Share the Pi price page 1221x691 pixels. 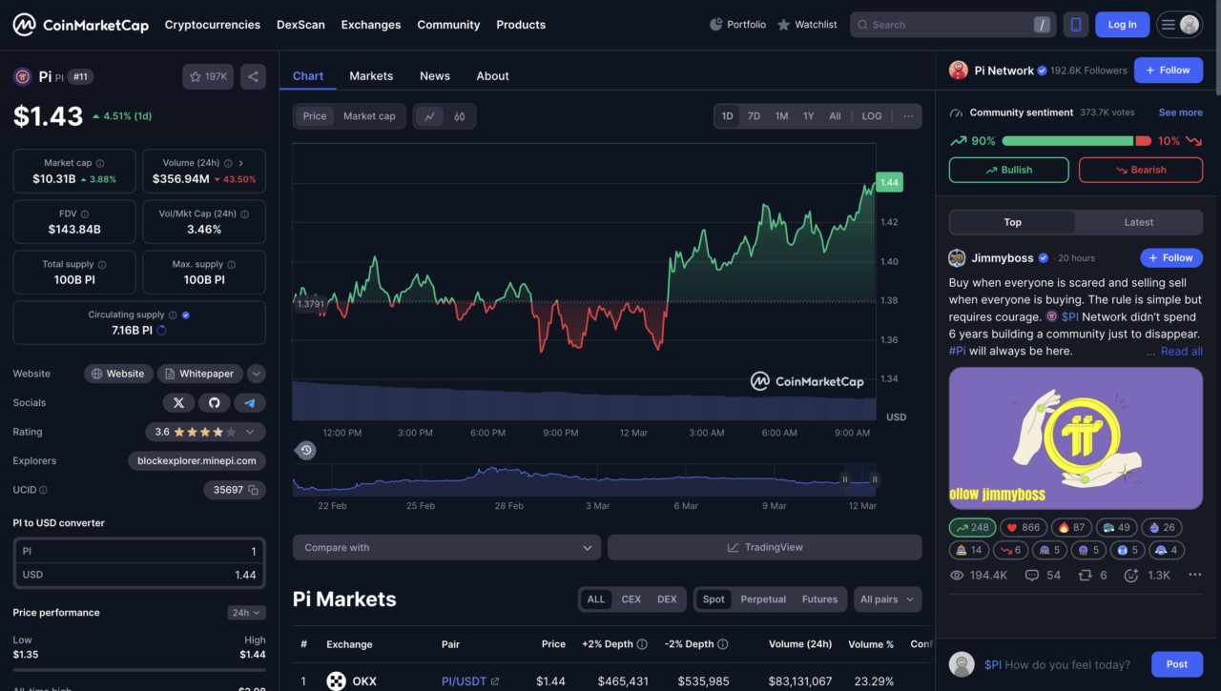click(x=252, y=76)
